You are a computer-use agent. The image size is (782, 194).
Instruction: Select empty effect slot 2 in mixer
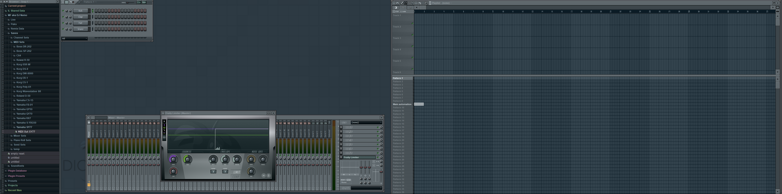(x=359, y=132)
